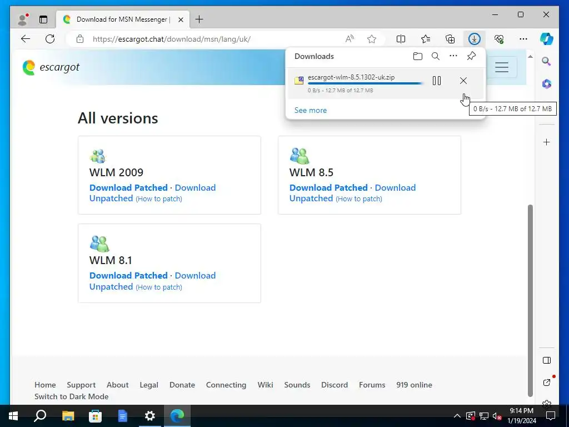
Task: Click the 919 online counter
Action: tap(414, 385)
